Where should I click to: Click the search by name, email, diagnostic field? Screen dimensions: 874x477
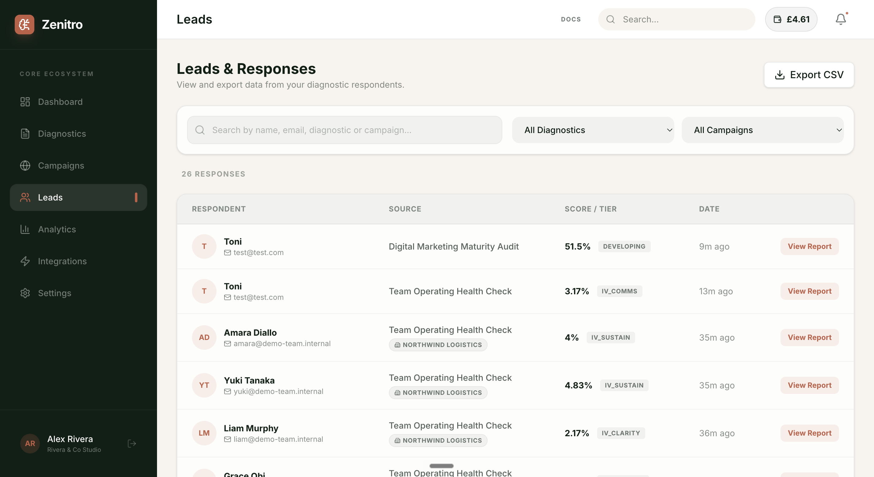tap(344, 130)
